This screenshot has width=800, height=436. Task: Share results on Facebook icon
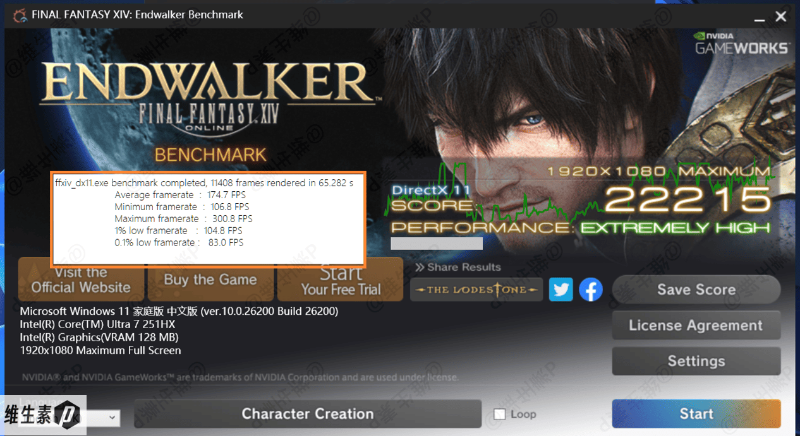(591, 290)
